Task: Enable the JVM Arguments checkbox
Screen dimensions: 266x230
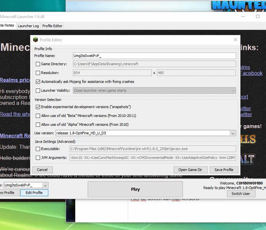Action: [38, 158]
